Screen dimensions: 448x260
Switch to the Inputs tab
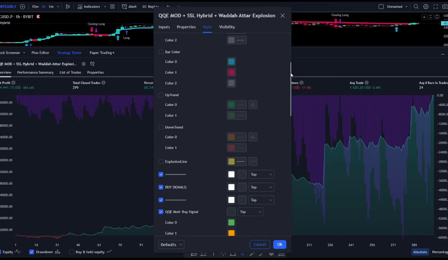[164, 27]
